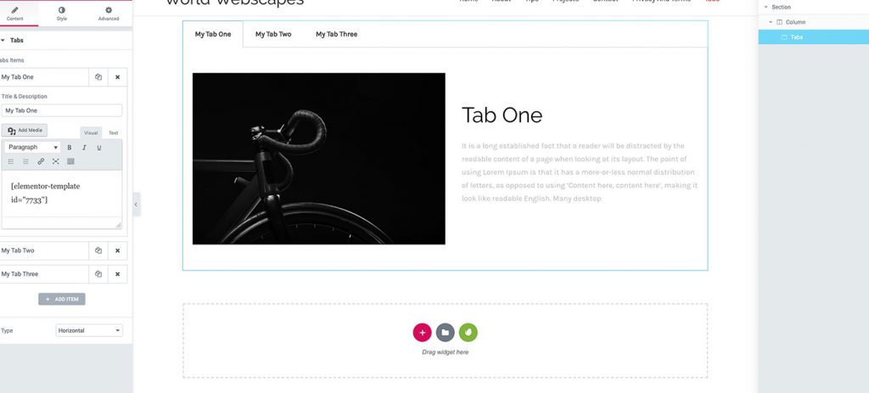Insert a numbered list
Image resolution: width=869 pixels, height=393 pixels.
click(x=25, y=162)
